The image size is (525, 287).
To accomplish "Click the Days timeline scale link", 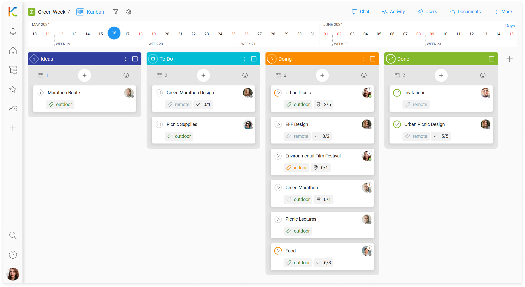I will [x=510, y=26].
